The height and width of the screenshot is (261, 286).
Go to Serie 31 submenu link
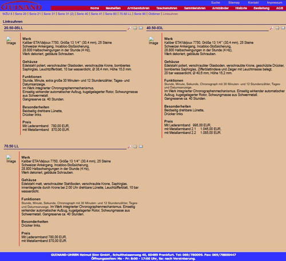[x=49, y=14]
